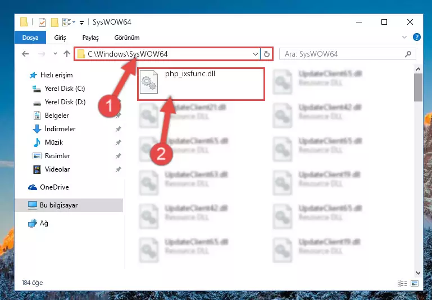Open Help via the blue question mark

pyautogui.click(x=417, y=37)
